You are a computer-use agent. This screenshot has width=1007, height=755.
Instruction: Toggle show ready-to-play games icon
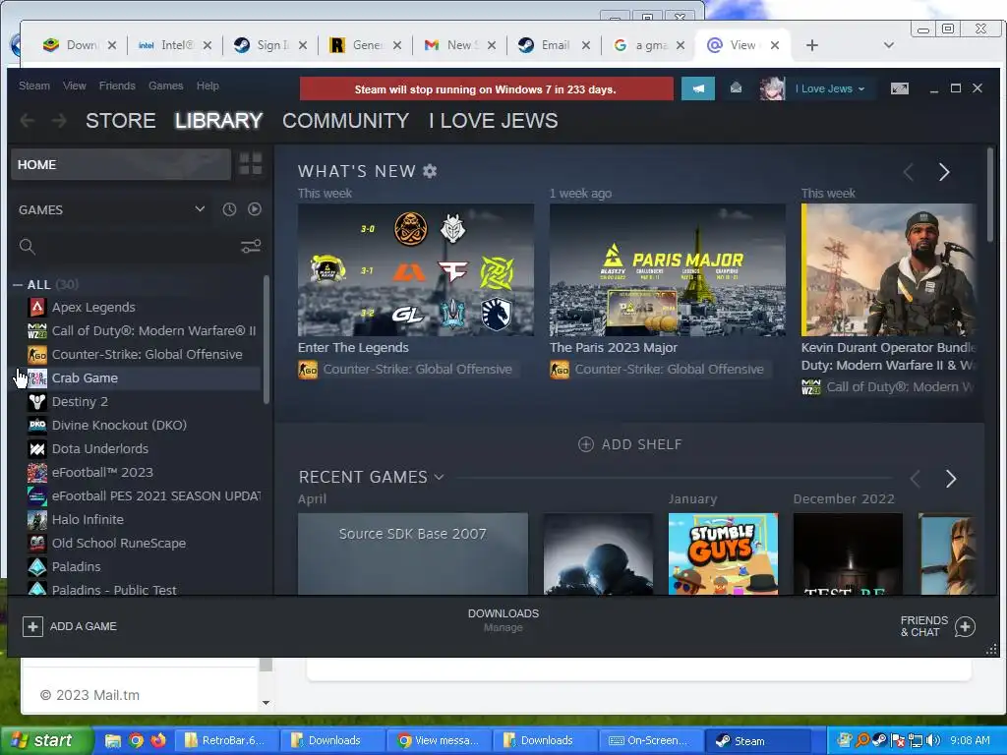point(255,209)
